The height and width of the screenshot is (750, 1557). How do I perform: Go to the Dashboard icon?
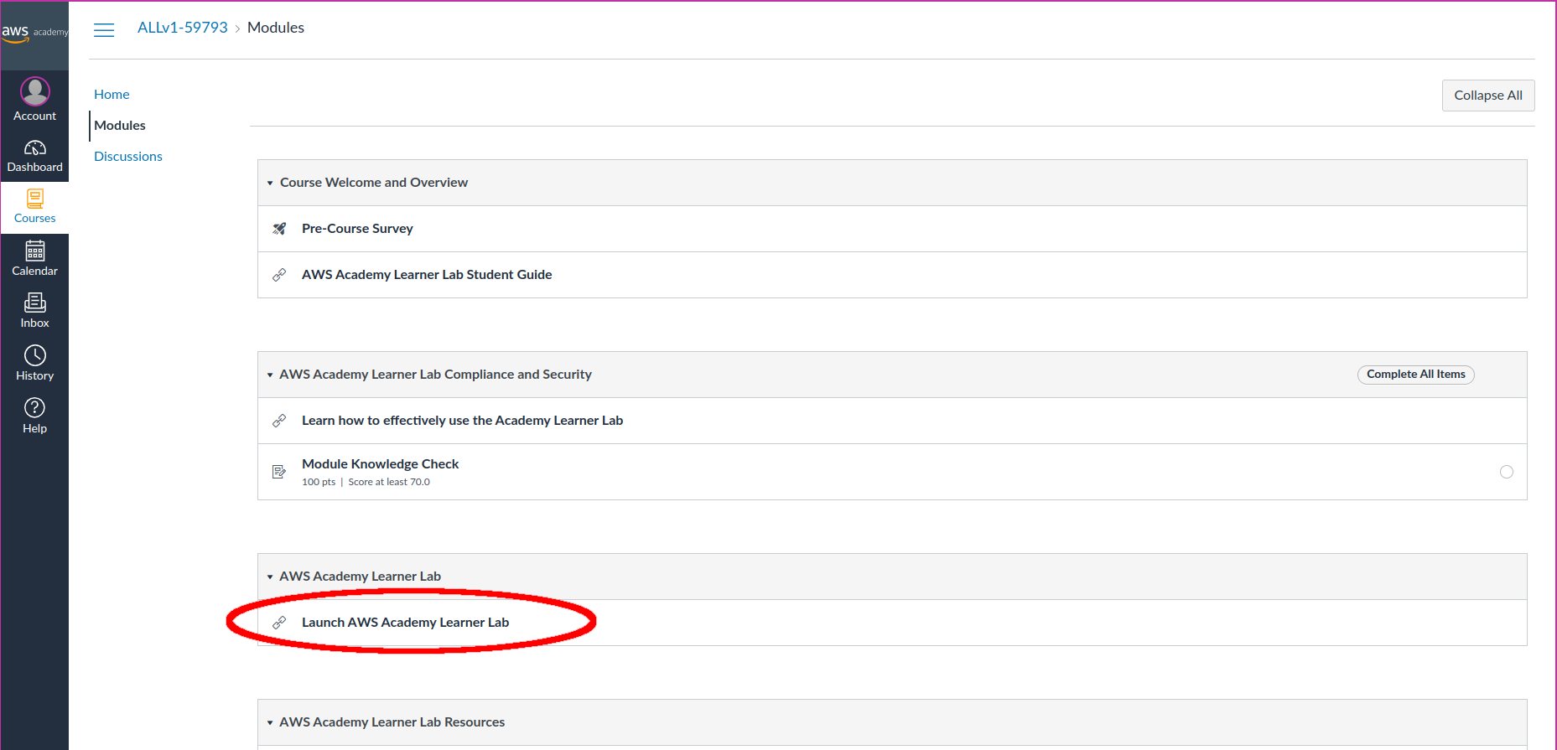[34, 148]
